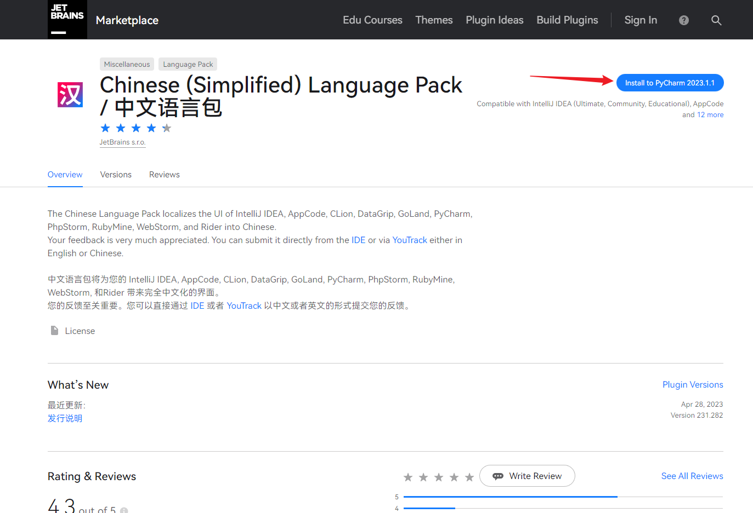Open the search magnifier icon
The width and height of the screenshot is (753, 513).
click(716, 20)
